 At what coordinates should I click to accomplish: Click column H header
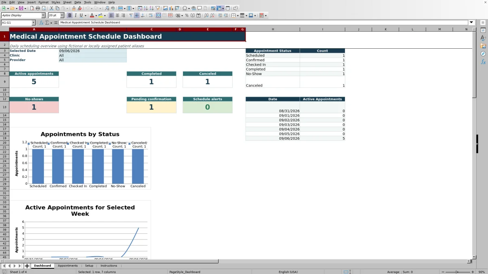point(272,29)
